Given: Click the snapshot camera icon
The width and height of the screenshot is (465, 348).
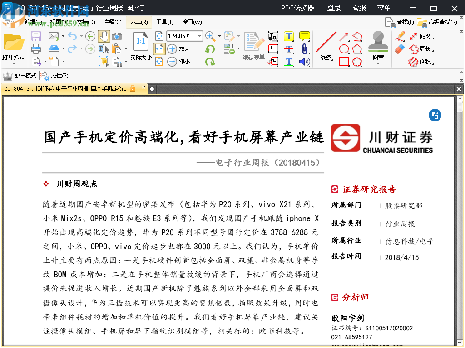Looking at the screenshot, I should point(117,36).
